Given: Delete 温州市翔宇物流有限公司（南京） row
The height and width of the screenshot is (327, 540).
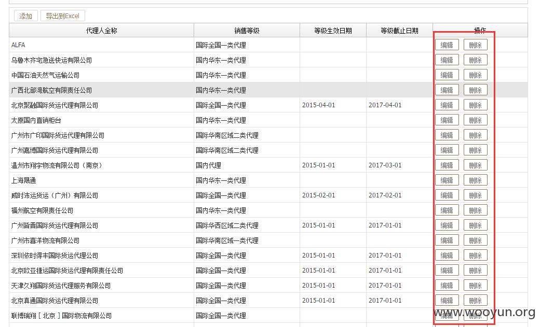Looking at the screenshot, I should coord(475,165).
